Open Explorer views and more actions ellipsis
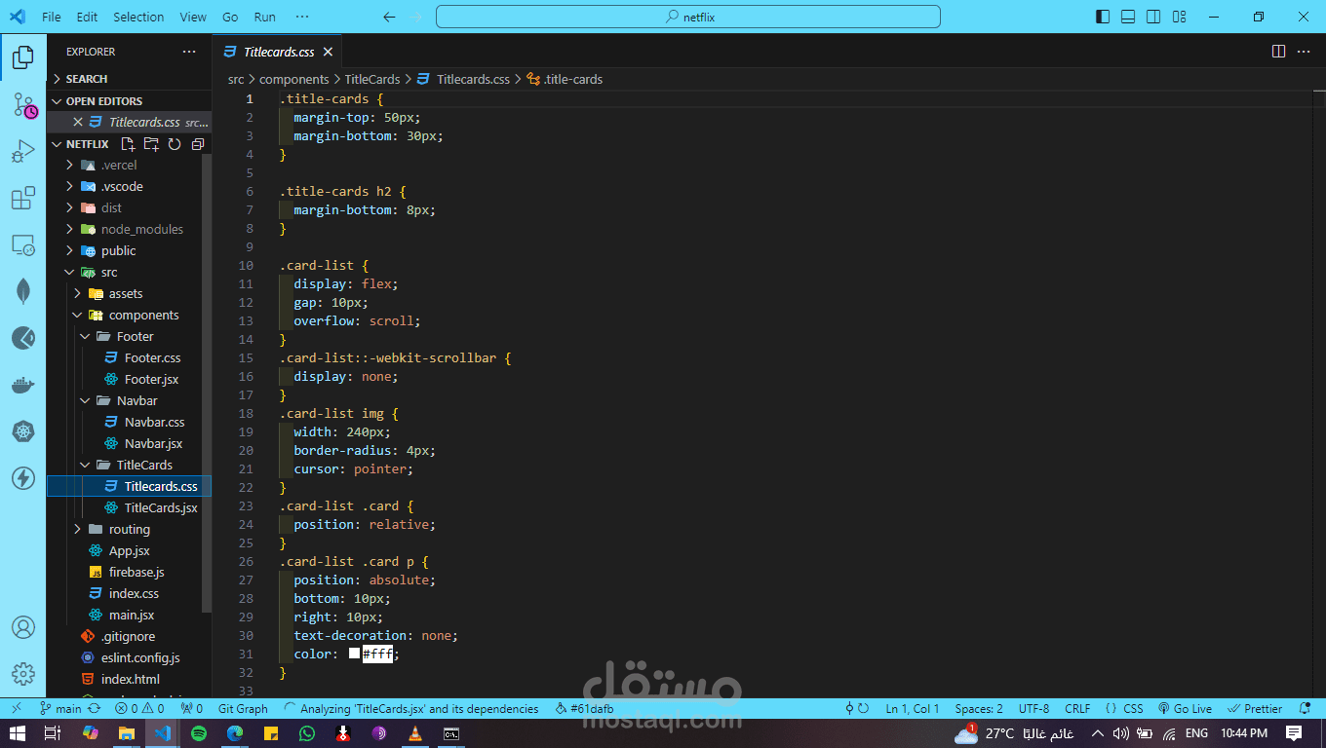This screenshot has width=1326, height=748. coord(189,52)
